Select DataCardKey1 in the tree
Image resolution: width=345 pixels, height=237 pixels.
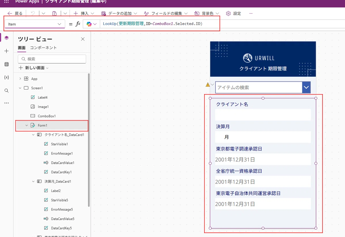pyautogui.click(x=61, y=172)
